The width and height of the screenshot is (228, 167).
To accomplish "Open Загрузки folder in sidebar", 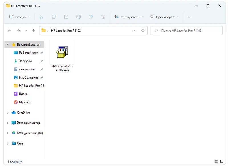I will 25,61.
